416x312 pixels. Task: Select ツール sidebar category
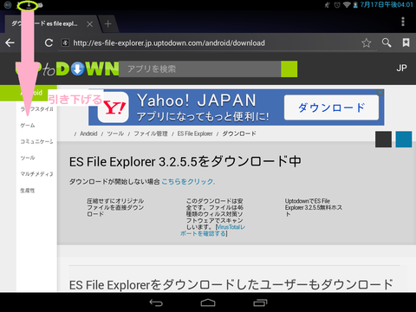[28, 158]
